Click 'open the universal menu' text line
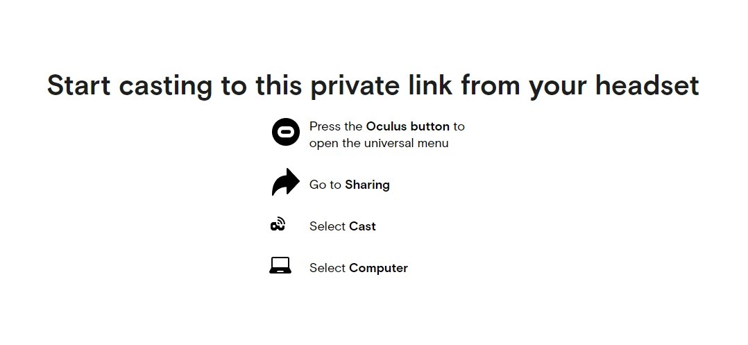Image resolution: width=748 pixels, height=345 pixels. pos(379,143)
